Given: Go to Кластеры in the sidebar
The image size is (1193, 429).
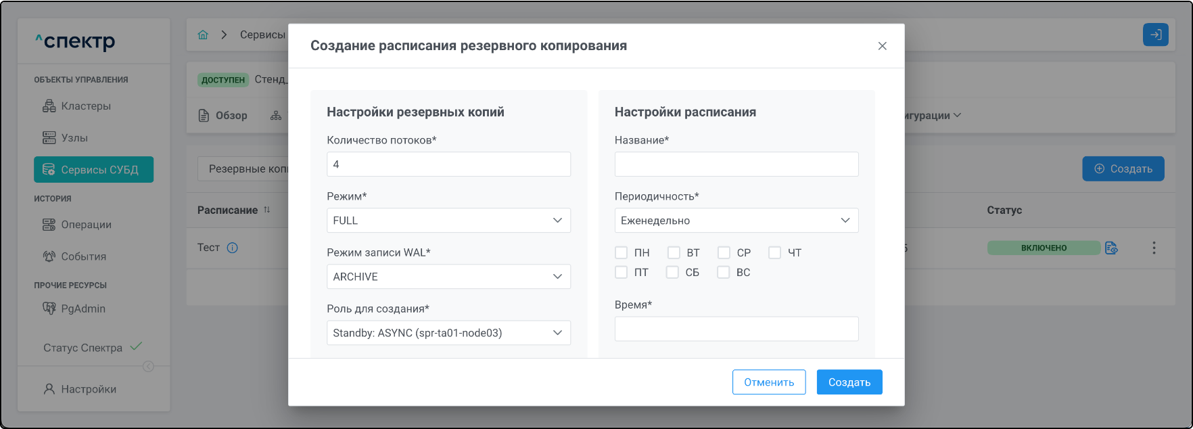Looking at the screenshot, I should point(85,106).
